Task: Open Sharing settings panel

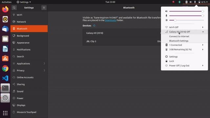Action: (x=29, y=84)
